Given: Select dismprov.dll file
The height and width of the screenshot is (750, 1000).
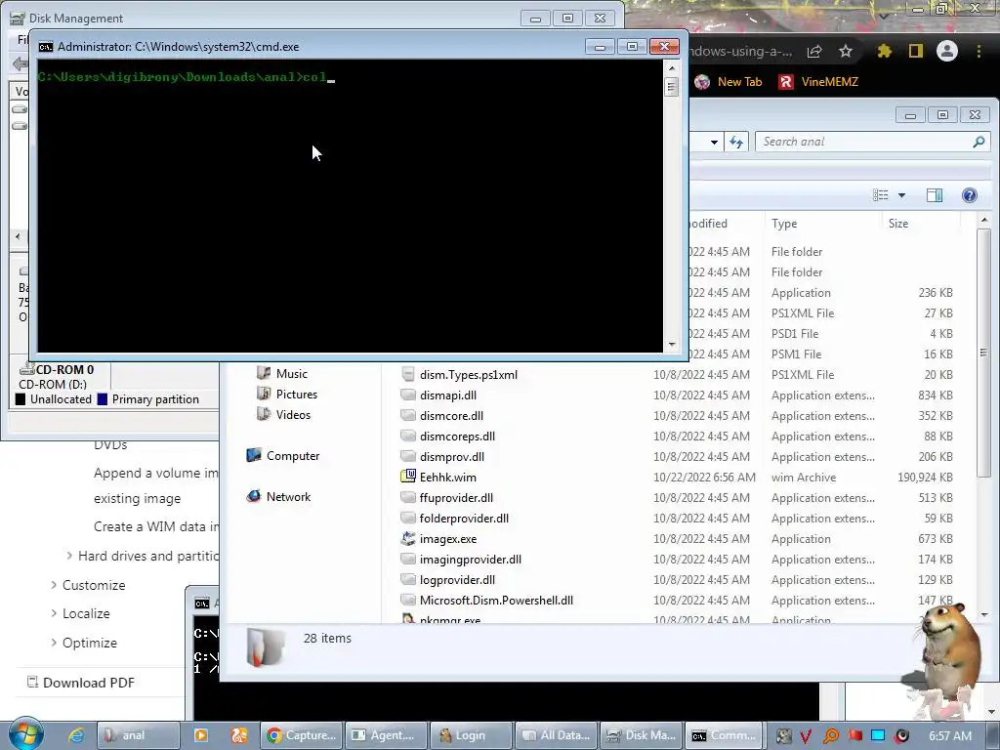Looking at the screenshot, I should tap(451, 457).
